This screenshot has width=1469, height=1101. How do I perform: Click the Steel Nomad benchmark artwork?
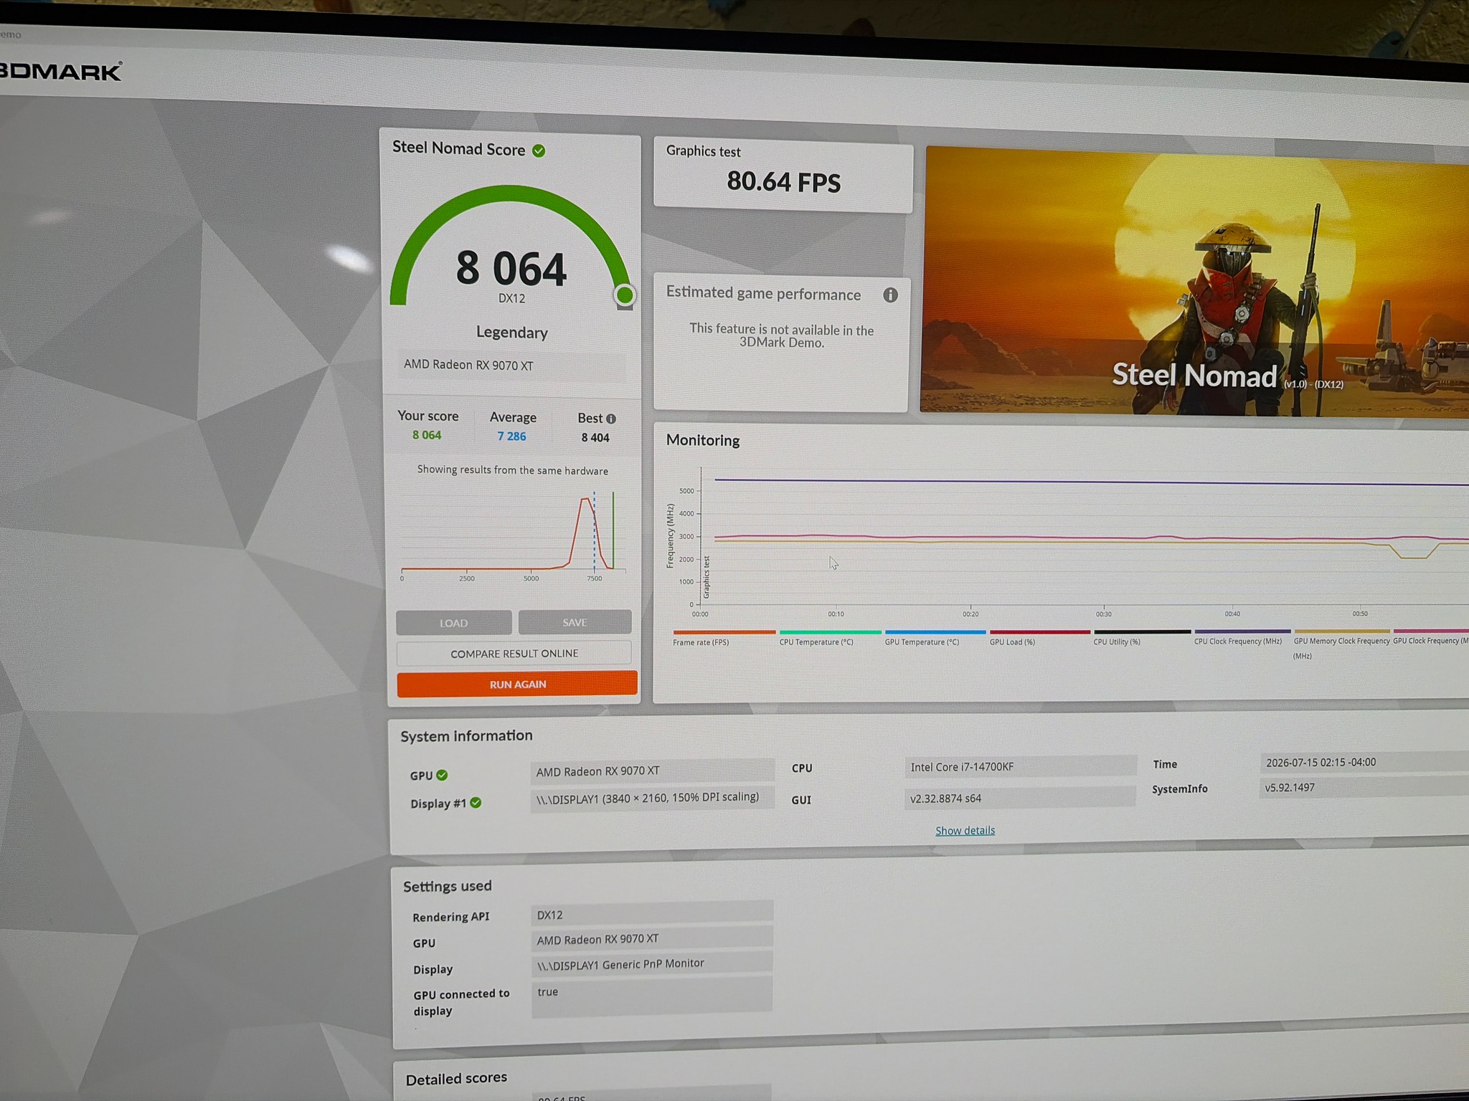click(1195, 282)
